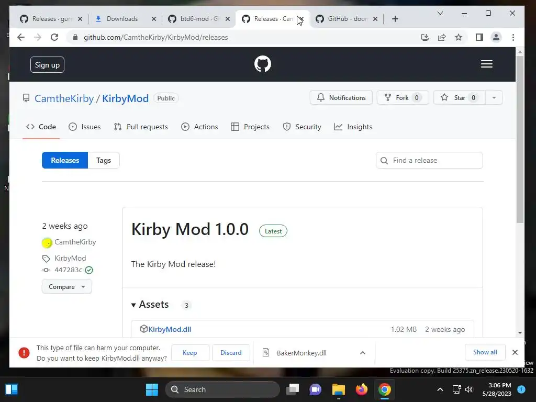The width and height of the screenshot is (536, 402).
Task: Fork the KirbyMod repository
Action: click(x=403, y=98)
